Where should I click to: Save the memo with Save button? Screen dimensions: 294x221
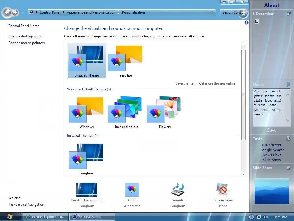272,130
